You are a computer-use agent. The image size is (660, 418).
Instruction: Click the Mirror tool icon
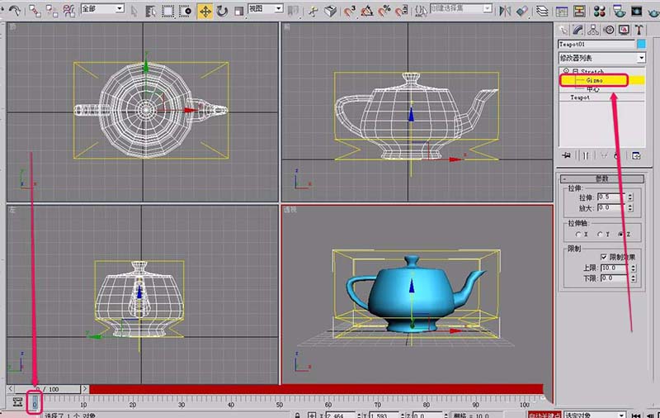(505, 11)
